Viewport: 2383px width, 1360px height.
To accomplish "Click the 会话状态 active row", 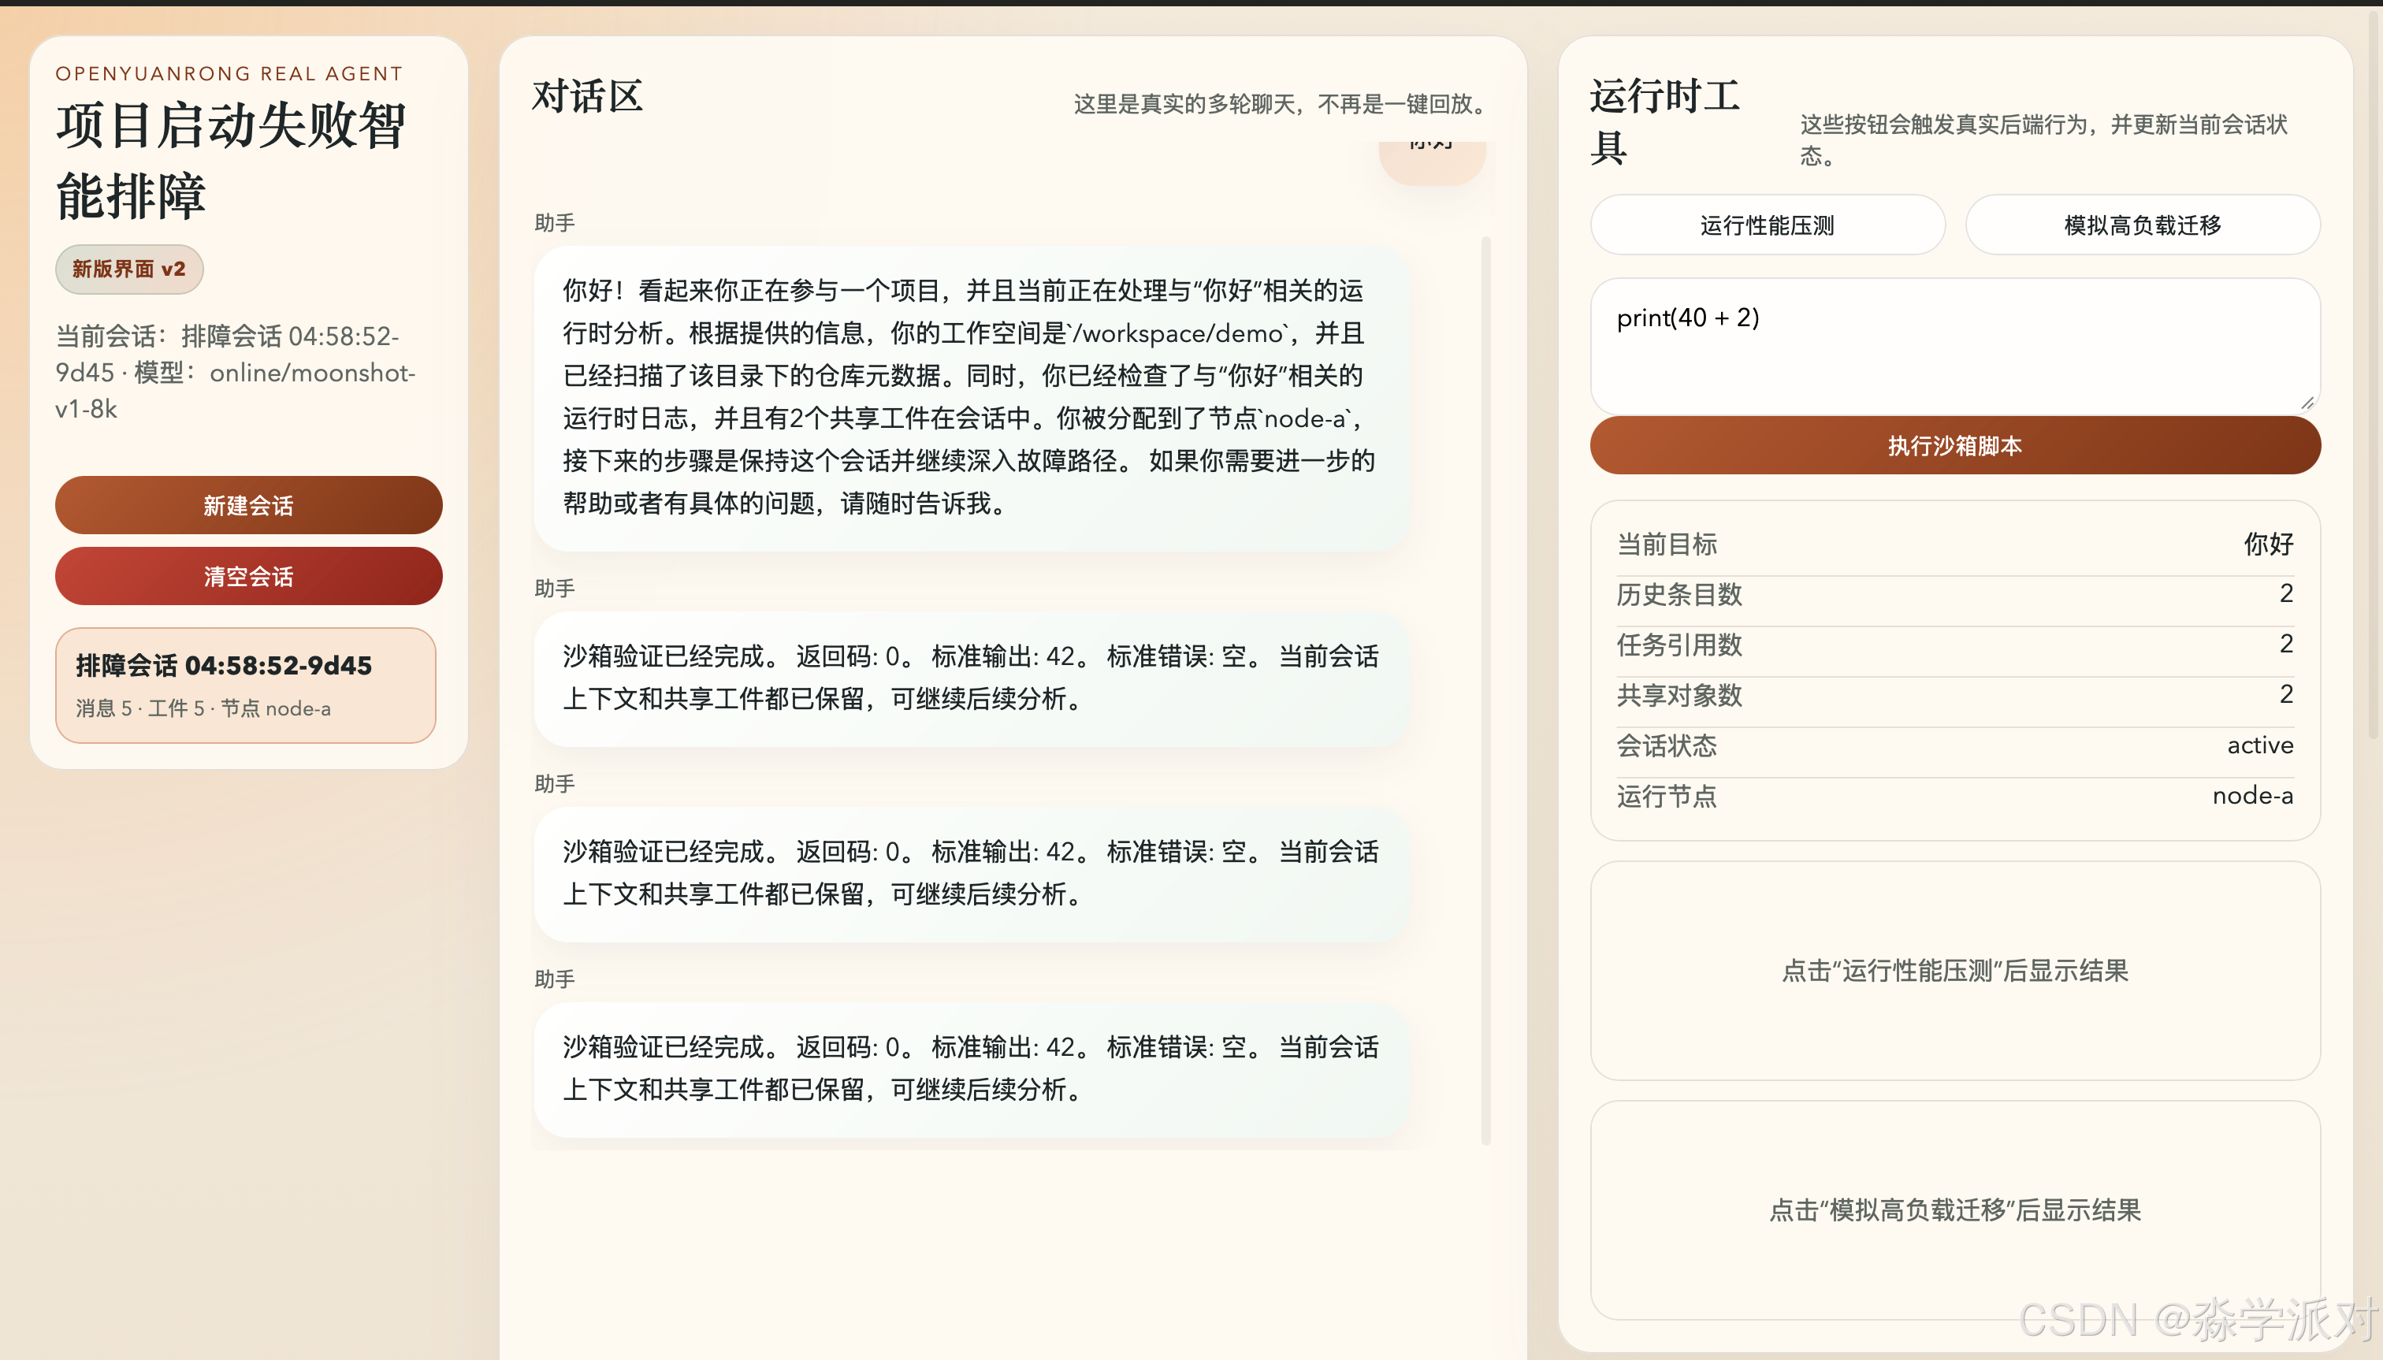I will click(1954, 745).
